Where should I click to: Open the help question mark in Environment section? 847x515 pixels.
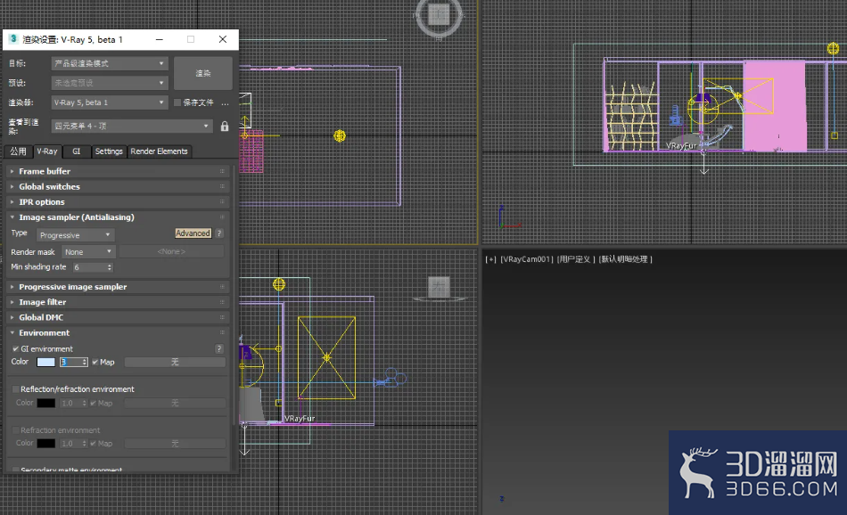[x=218, y=348]
